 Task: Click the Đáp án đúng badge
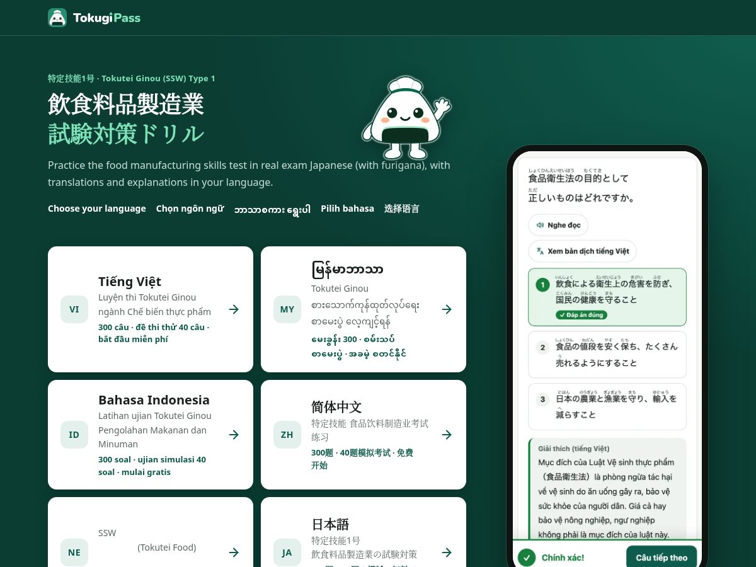(x=581, y=314)
